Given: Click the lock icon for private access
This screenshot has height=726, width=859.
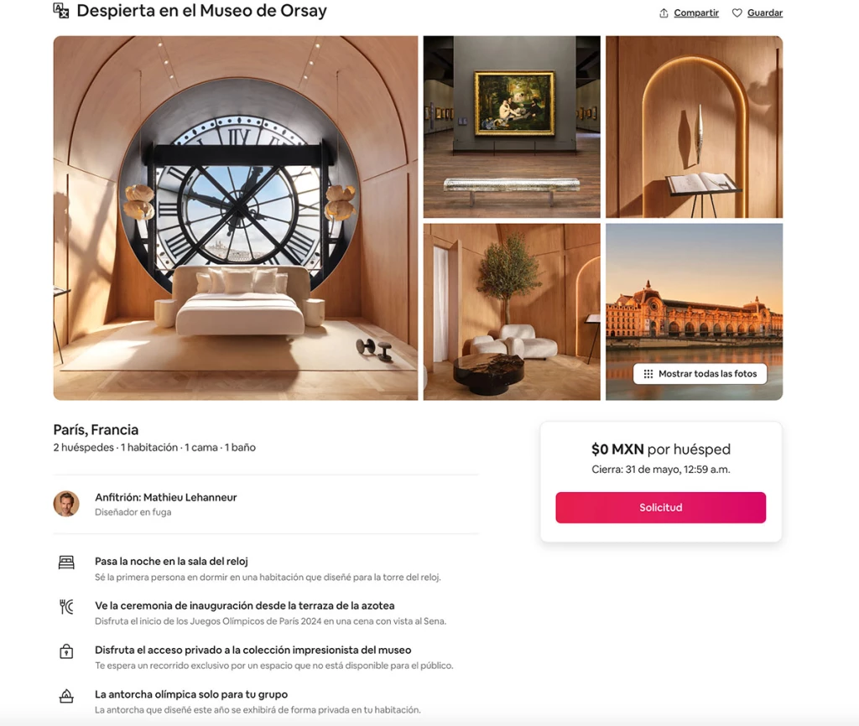Looking at the screenshot, I should (x=66, y=651).
